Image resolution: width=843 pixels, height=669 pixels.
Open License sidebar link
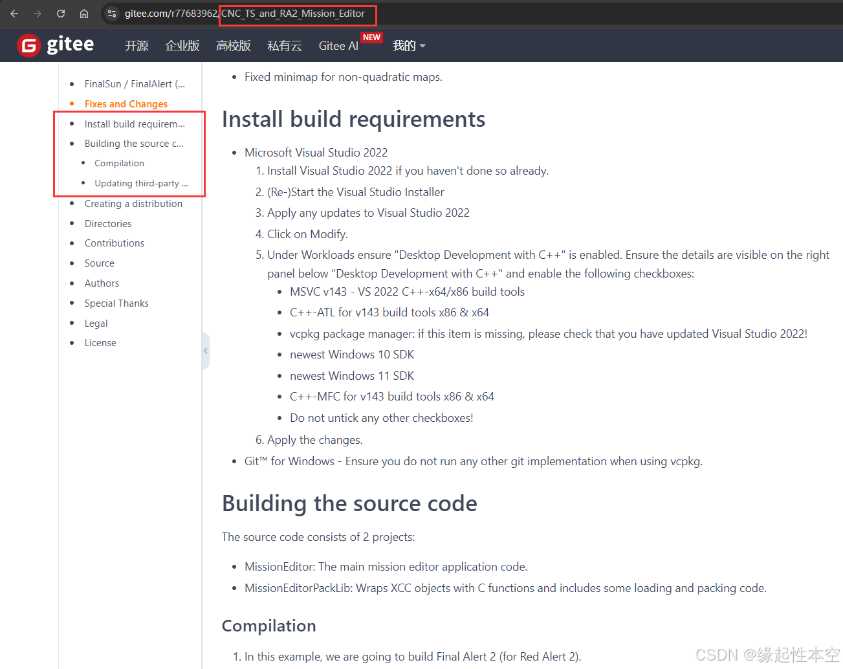[x=100, y=342]
